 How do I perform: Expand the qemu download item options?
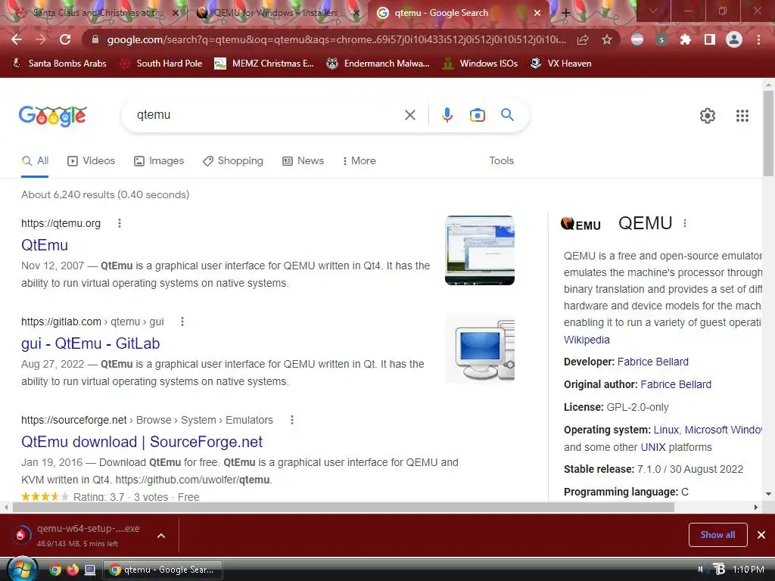tap(161, 536)
